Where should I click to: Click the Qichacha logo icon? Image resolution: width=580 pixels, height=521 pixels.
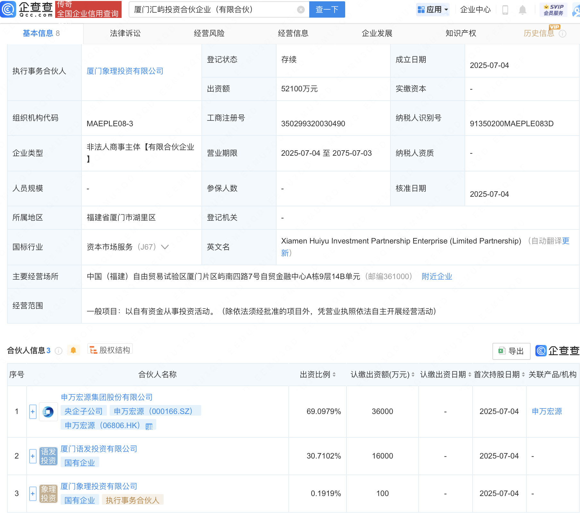click(x=8, y=9)
